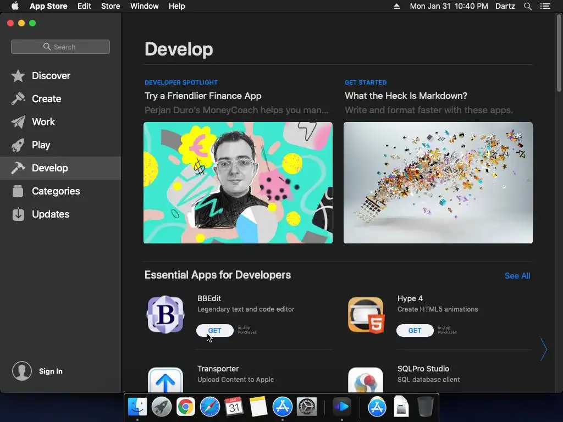Click Sign In text at bottom of sidebar
Image resolution: width=563 pixels, height=422 pixels.
pos(51,371)
